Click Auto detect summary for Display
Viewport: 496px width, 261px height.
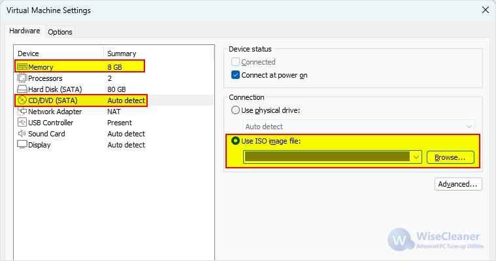click(126, 145)
